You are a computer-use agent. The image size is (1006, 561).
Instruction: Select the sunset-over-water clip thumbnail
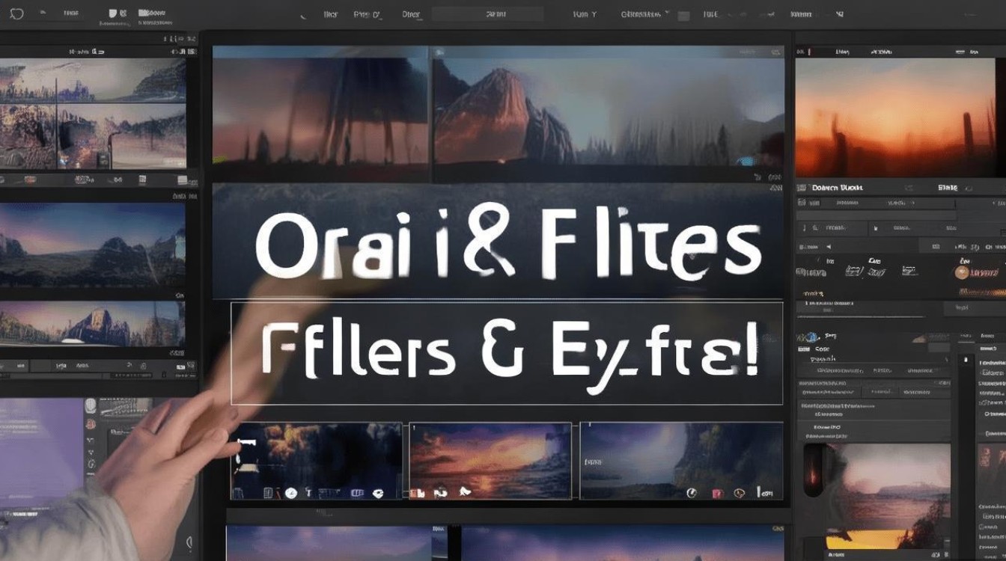pyautogui.click(x=490, y=461)
